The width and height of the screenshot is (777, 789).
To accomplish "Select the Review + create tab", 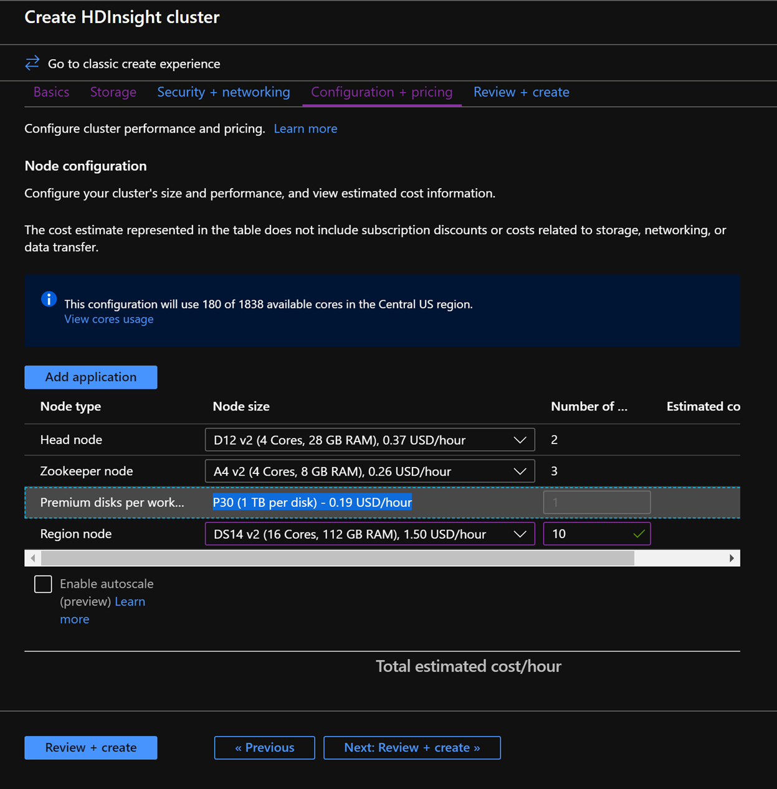I will click(521, 92).
